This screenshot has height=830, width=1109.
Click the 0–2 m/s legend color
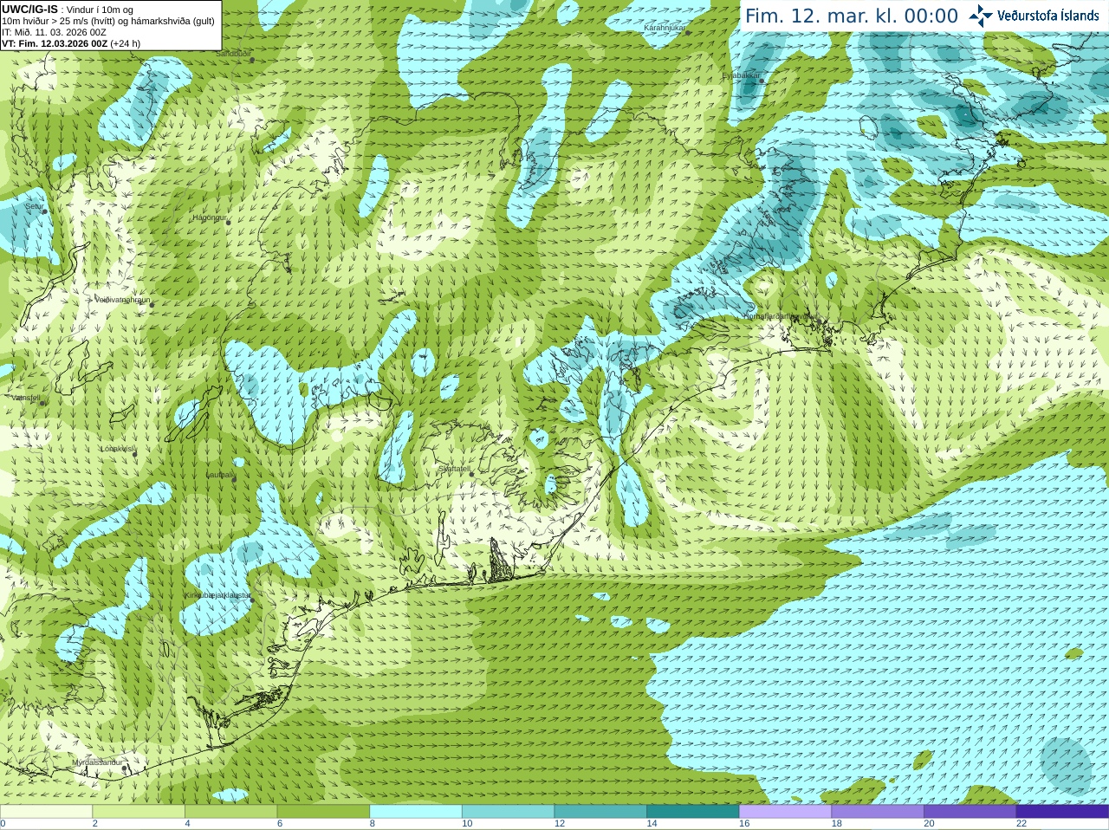pyautogui.click(x=46, y=811)
